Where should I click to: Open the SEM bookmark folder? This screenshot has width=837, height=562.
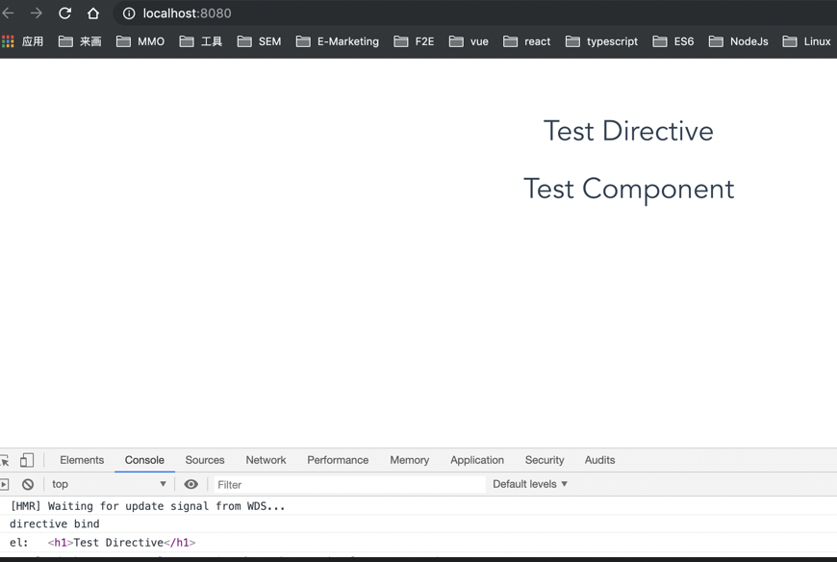(260, 41)
